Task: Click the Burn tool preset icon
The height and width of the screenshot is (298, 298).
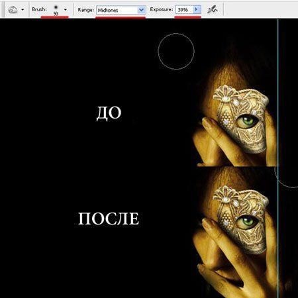Action: (x=13, y=10)
